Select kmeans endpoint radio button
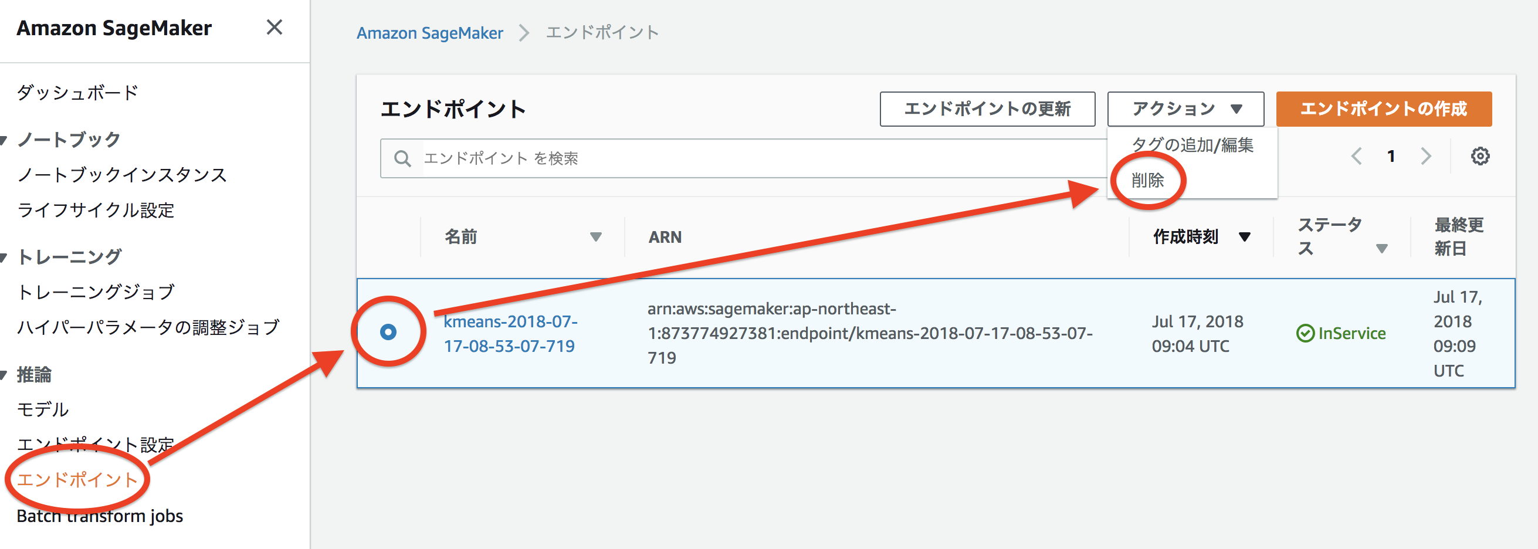Image resolution: width=1538 pixels, height=549 pixels. pos(388,332)
